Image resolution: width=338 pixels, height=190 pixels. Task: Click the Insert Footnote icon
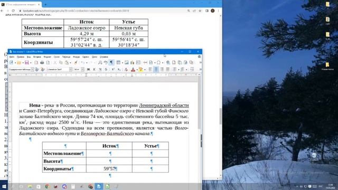pos(174,62)
